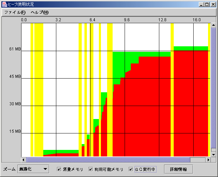Click the horizontal scrollbar left arrow
The height and width of the screenshot is (177, 218).
24,160
